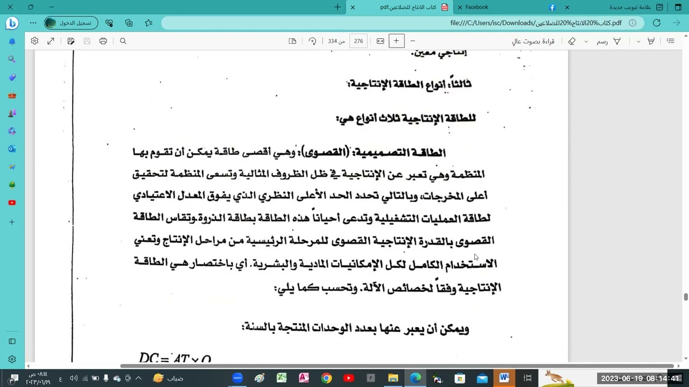Image resolution: width=689 pixels, height=387 pixels.
Task: Open Zoom app from the taskbar
Action: [x=237, y=378]
